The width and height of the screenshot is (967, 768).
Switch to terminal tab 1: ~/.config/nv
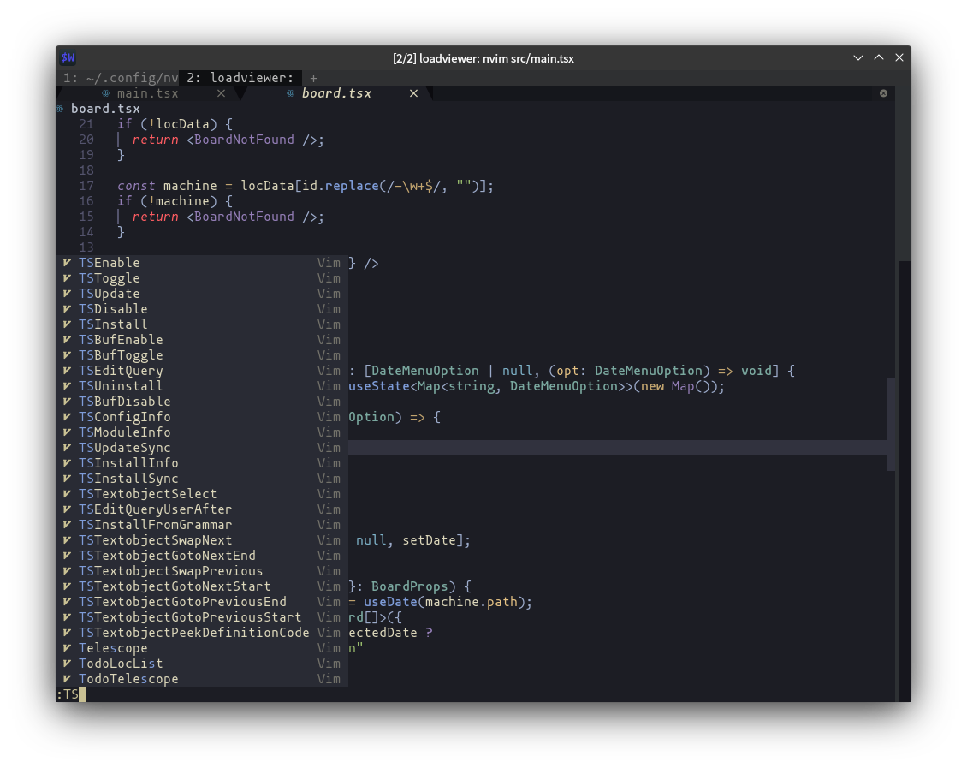[x=121, y=78]
